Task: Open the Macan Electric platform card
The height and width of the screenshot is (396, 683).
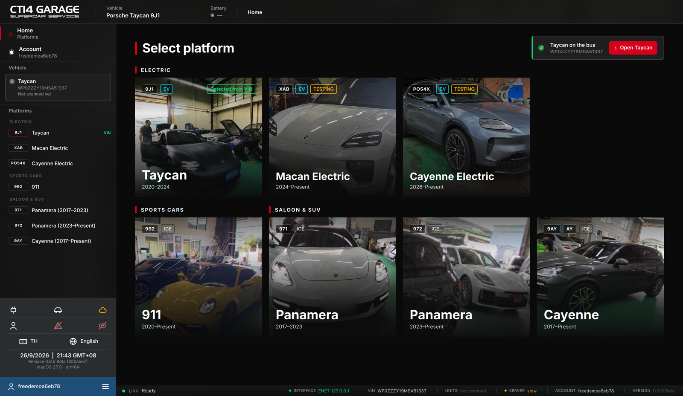Action: point(333,137)
